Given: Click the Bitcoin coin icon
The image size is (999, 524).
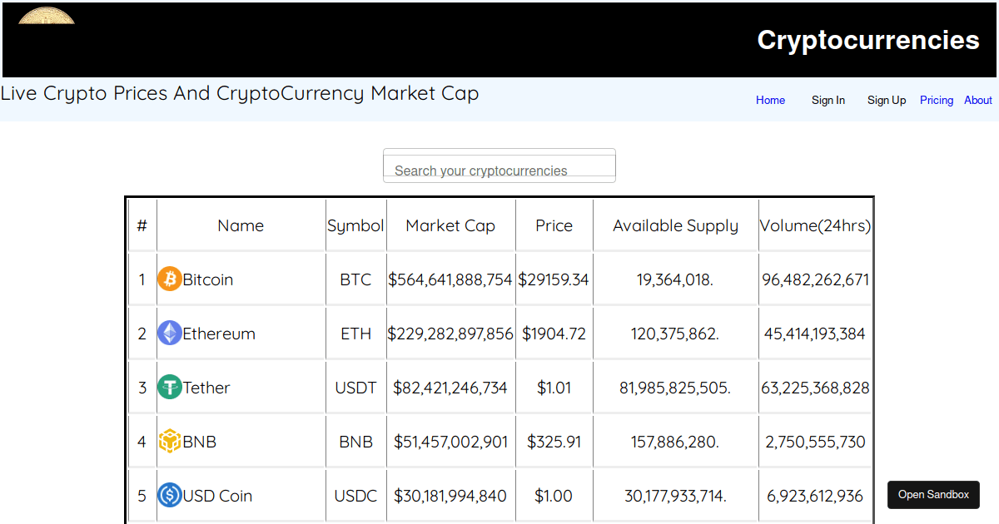Looking at the screenshot, I should (170, 279).
